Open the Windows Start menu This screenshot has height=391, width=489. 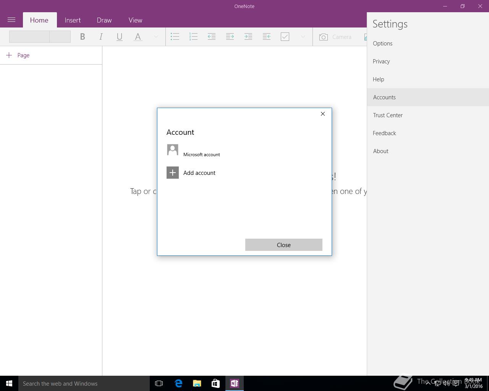click(x=9, y=383)
